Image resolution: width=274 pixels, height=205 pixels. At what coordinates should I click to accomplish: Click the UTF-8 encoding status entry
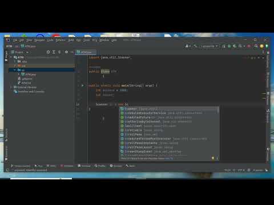241,170
